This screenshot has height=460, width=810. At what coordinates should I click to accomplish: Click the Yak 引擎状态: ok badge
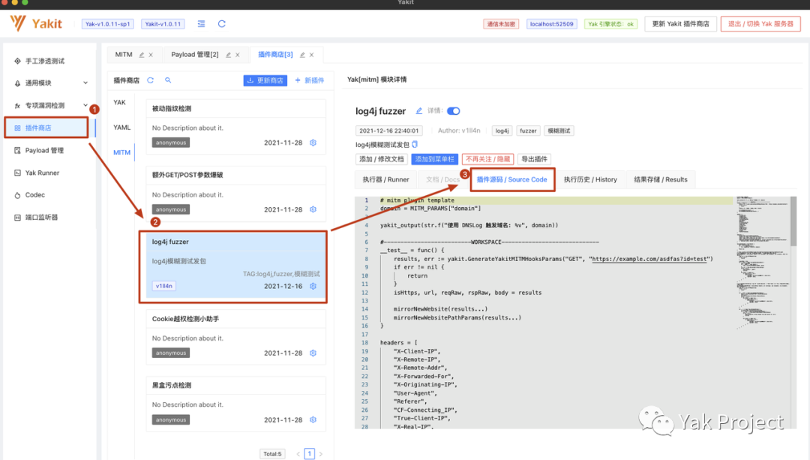610,24
